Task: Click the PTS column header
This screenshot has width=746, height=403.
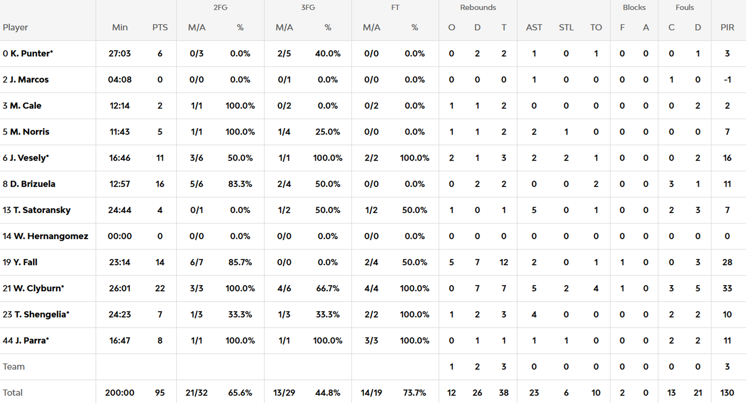Action: (x=160, y=27)
